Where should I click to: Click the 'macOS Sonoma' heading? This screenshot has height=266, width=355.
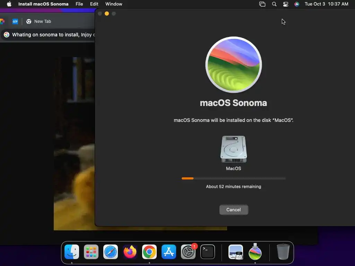click(233, 103)
